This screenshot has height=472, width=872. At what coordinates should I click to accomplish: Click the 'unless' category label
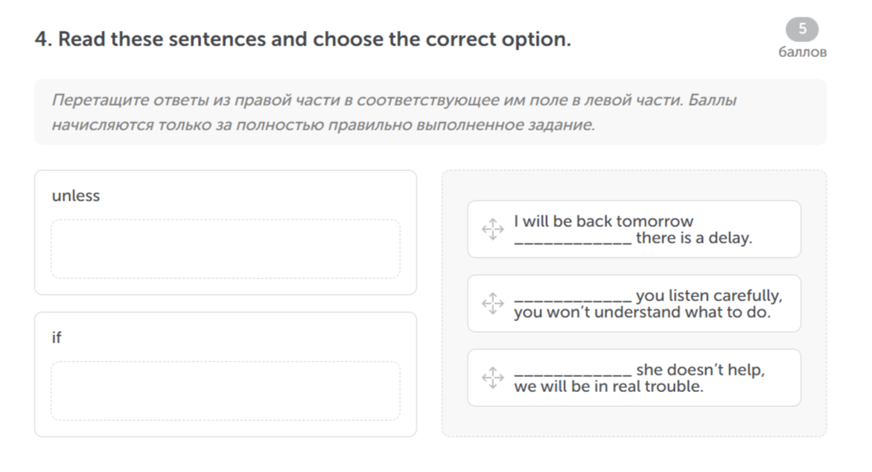[x=76, y=196]
